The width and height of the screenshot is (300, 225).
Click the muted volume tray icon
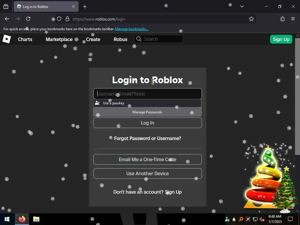[262, 219]
